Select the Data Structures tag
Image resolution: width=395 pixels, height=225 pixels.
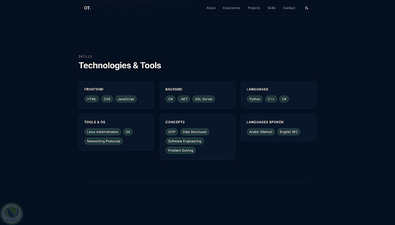[x=195, y=132]
